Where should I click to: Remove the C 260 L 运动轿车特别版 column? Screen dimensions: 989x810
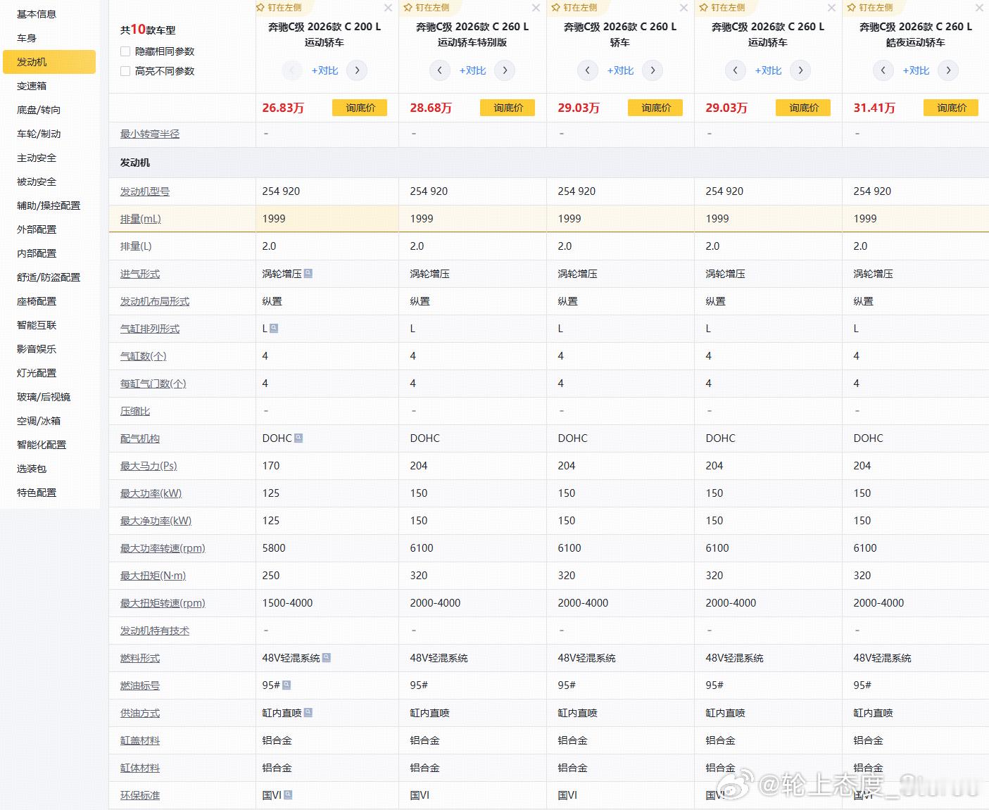click(536, 8)
